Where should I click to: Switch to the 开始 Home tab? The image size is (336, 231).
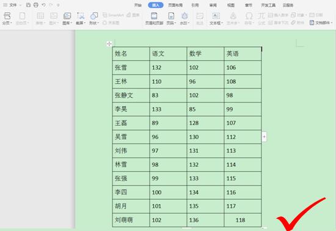pos(138,5)
